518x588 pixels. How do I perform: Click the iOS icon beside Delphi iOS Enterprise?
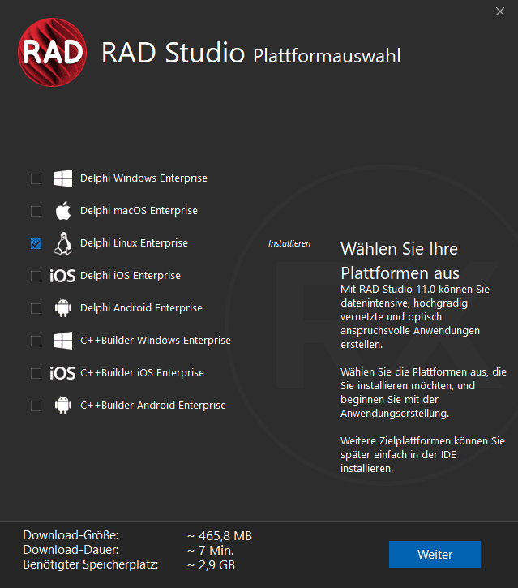click(62, 276)
